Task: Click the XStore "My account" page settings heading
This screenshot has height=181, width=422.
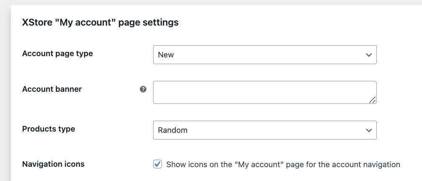Action: point(100,22)
